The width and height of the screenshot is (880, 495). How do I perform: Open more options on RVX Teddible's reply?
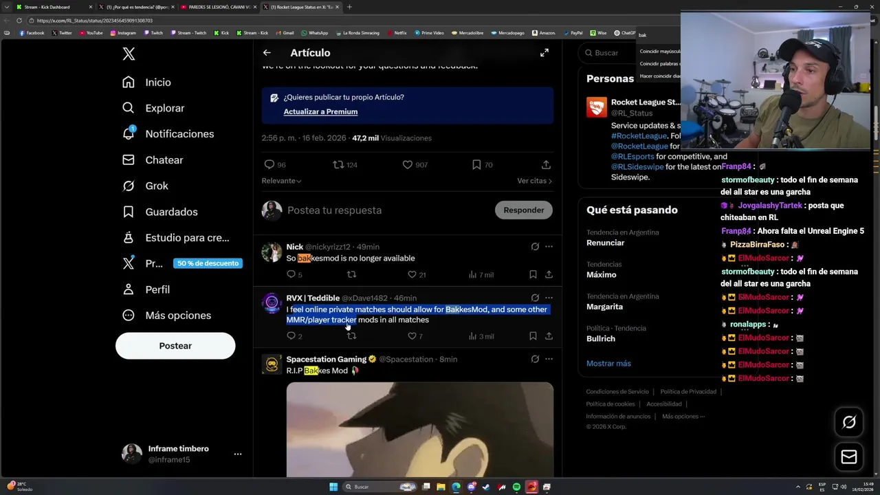[549, 298]
